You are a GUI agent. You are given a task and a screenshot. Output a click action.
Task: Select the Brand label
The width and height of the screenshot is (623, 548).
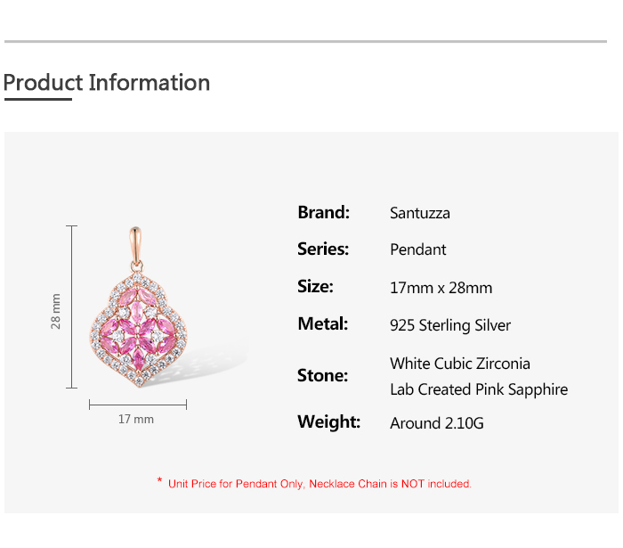pos(323,212)
